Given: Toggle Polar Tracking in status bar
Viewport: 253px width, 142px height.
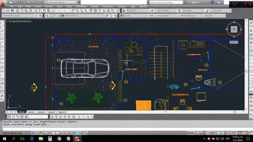Looking at the screenshot, I should (x=49, y=133).
